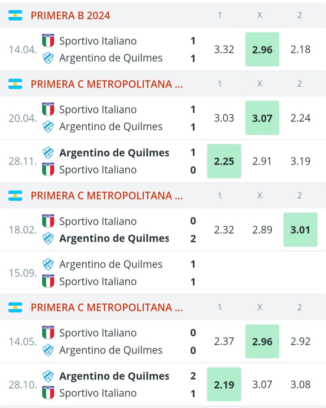
Task: Click Argentina flag beside PRIMERA B 2024
Action: point(15,15)
